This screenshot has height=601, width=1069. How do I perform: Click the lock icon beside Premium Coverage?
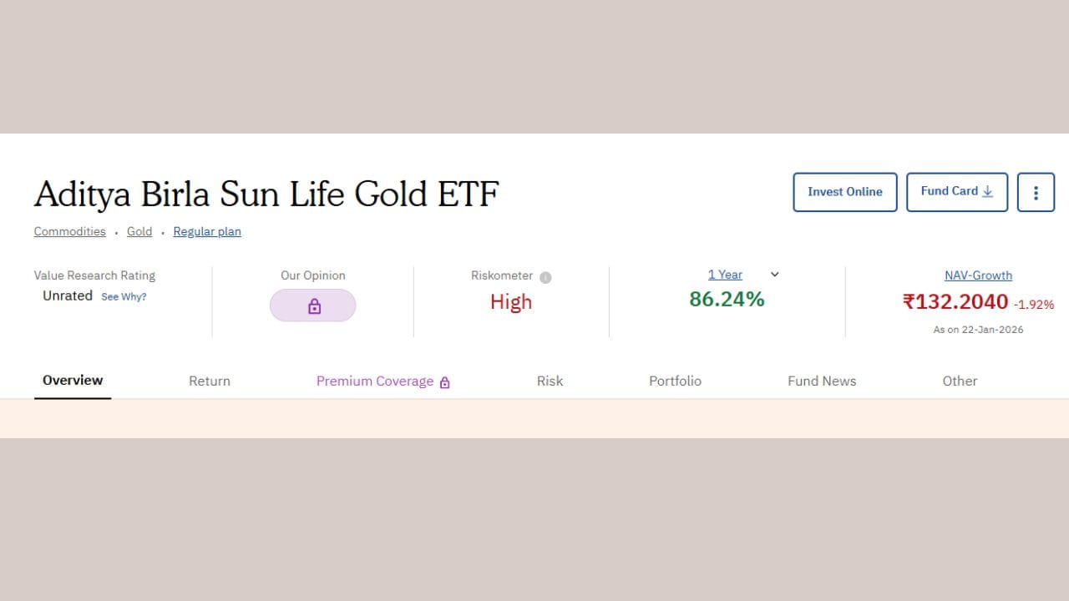[x=444, y=381]
